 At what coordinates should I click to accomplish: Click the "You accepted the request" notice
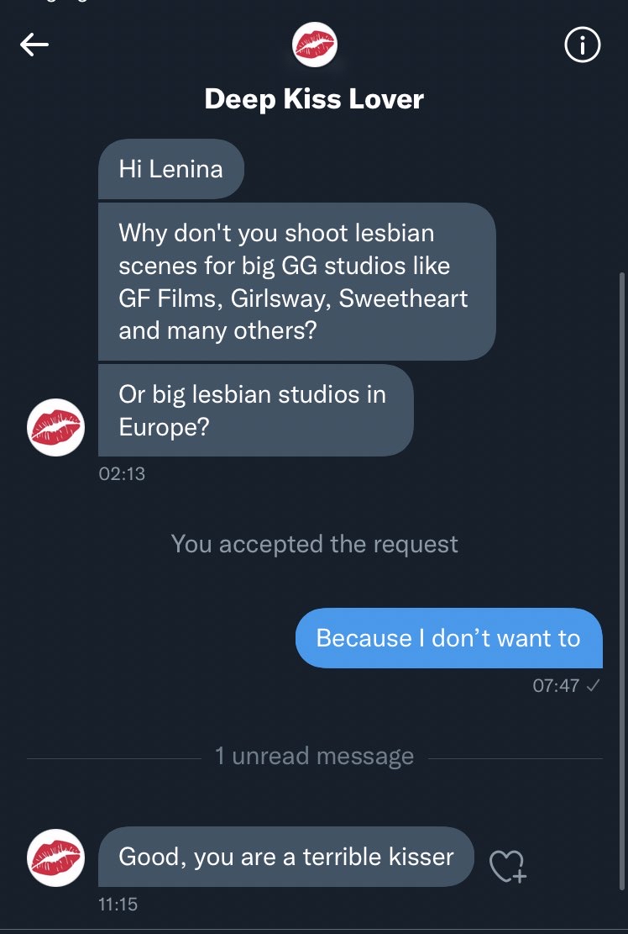(x=314, y=544)
